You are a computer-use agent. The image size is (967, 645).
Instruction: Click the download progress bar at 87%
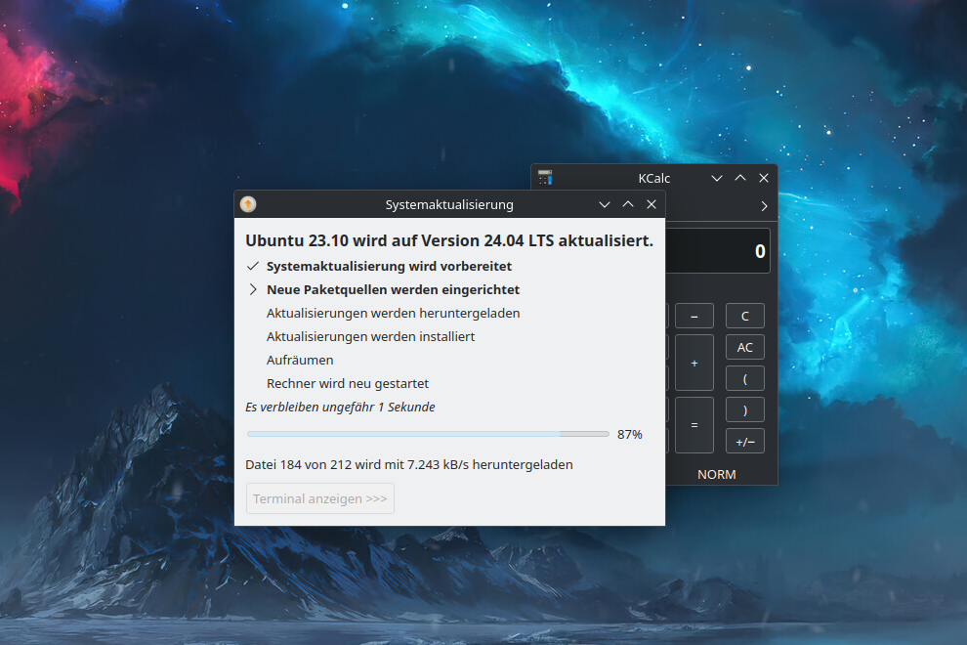428,434
